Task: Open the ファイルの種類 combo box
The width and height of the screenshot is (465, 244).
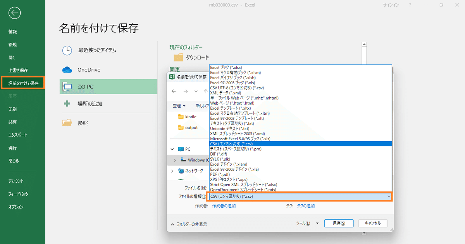Action: point(300,197)
